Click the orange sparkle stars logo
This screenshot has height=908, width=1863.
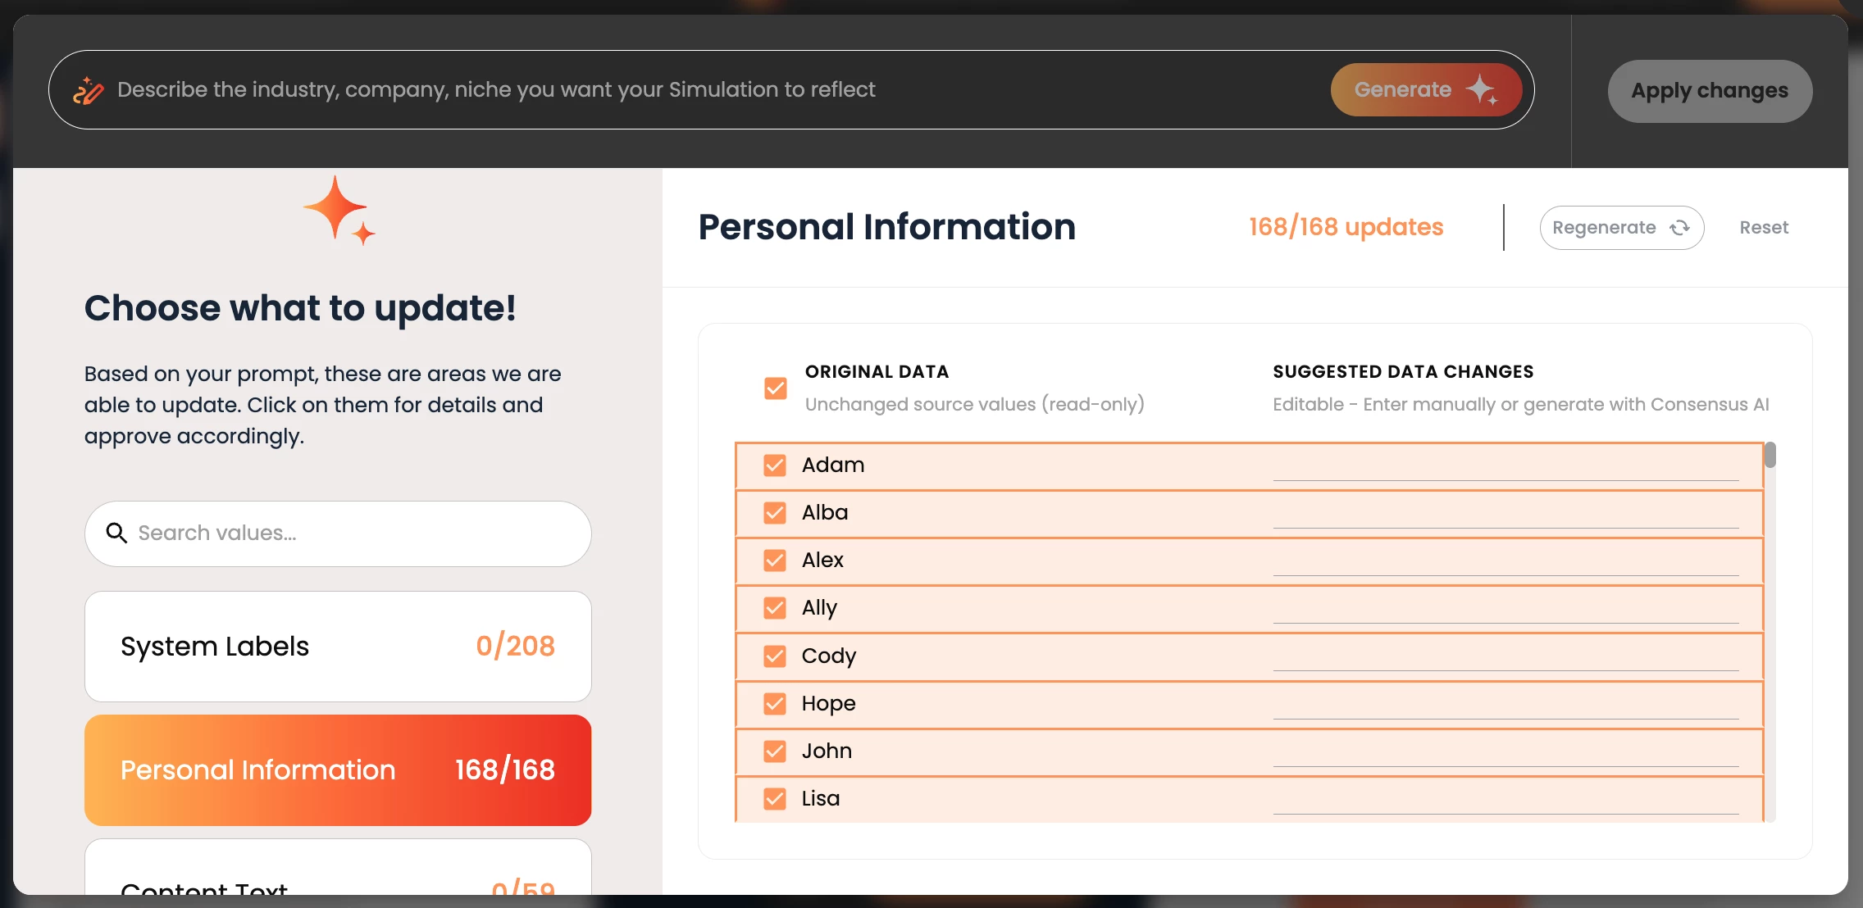[x=339, y=211]
